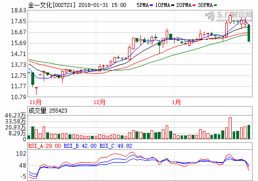Click the red 20PMA legend swatch

(194, 5)
